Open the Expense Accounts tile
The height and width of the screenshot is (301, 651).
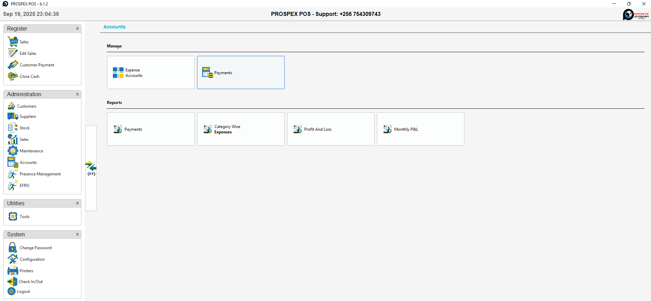[x=151, y=72]
